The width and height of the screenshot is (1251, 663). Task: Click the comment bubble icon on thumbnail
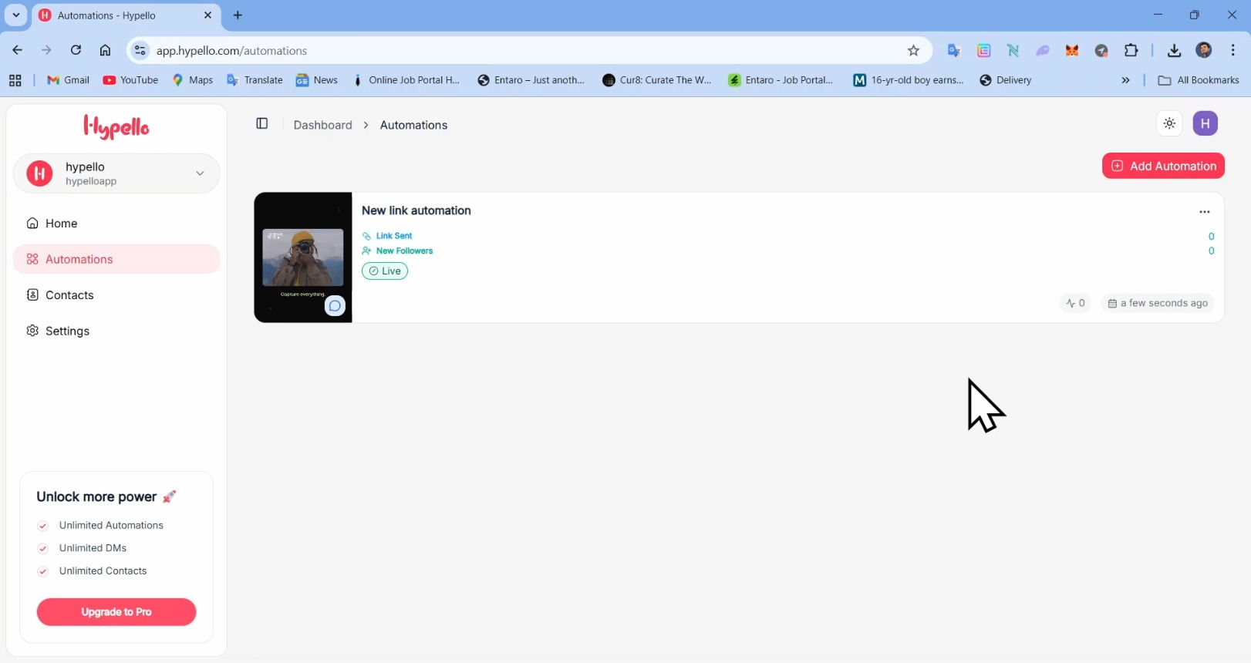pyautogui.click(x=335, y=306)
